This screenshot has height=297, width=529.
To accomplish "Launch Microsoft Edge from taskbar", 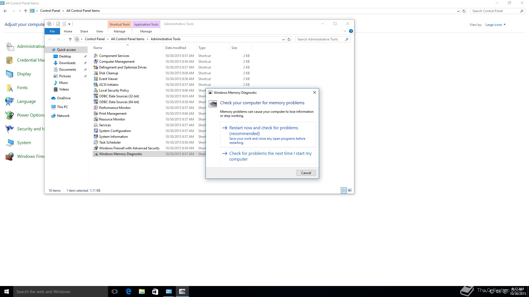I will click(x=128, y=291).
